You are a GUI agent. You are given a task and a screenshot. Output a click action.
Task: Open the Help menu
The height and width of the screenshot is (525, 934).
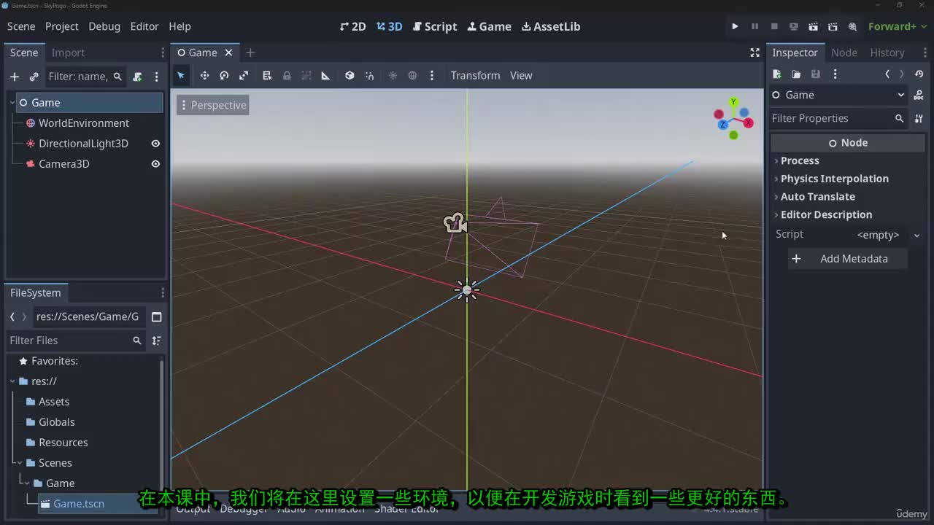[180, 26]
